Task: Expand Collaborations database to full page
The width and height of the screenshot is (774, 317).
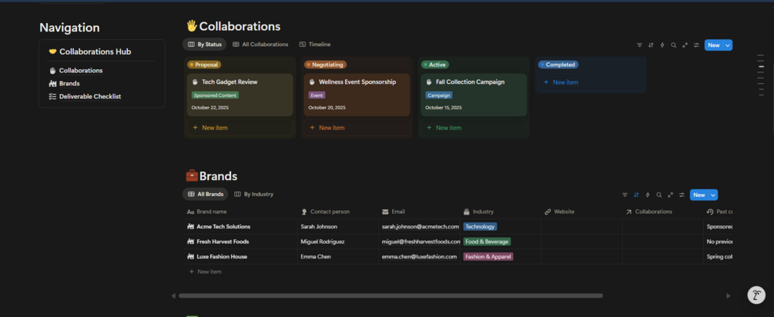Action: (685, 45)
